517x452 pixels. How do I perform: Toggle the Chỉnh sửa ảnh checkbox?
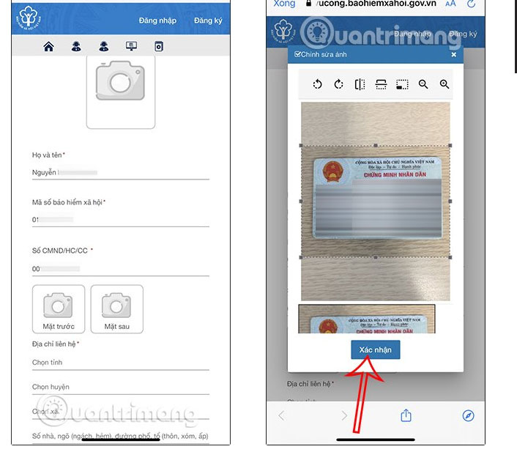point(297,54)
